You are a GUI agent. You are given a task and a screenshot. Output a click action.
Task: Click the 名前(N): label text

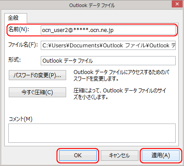(x=19, y=29)
